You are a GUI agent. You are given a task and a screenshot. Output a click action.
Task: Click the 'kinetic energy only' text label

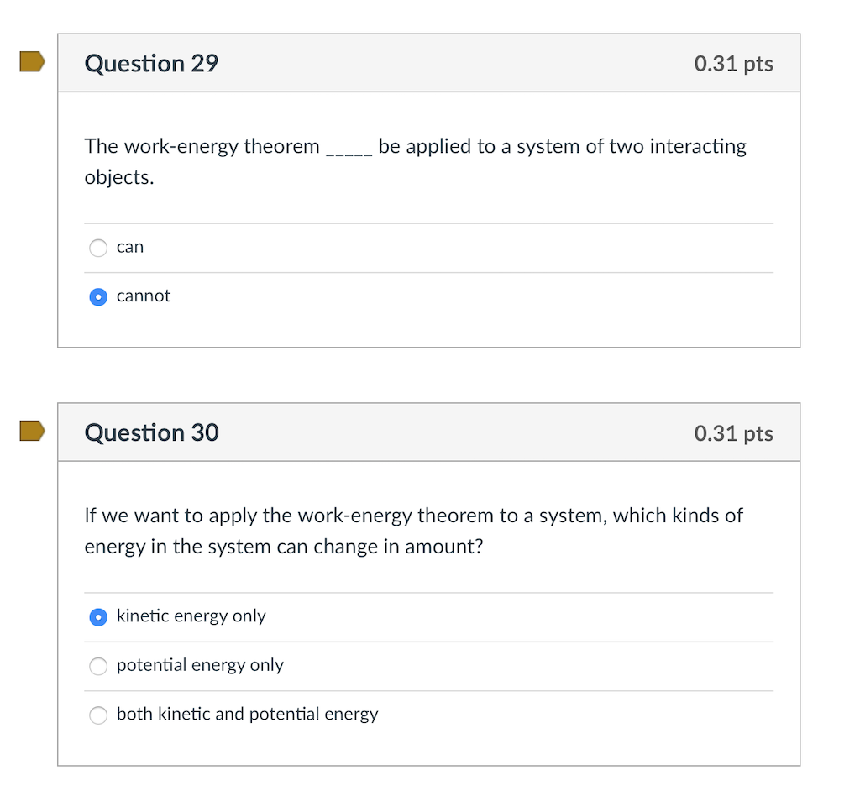pyautogui.click(x=191, y=616)
